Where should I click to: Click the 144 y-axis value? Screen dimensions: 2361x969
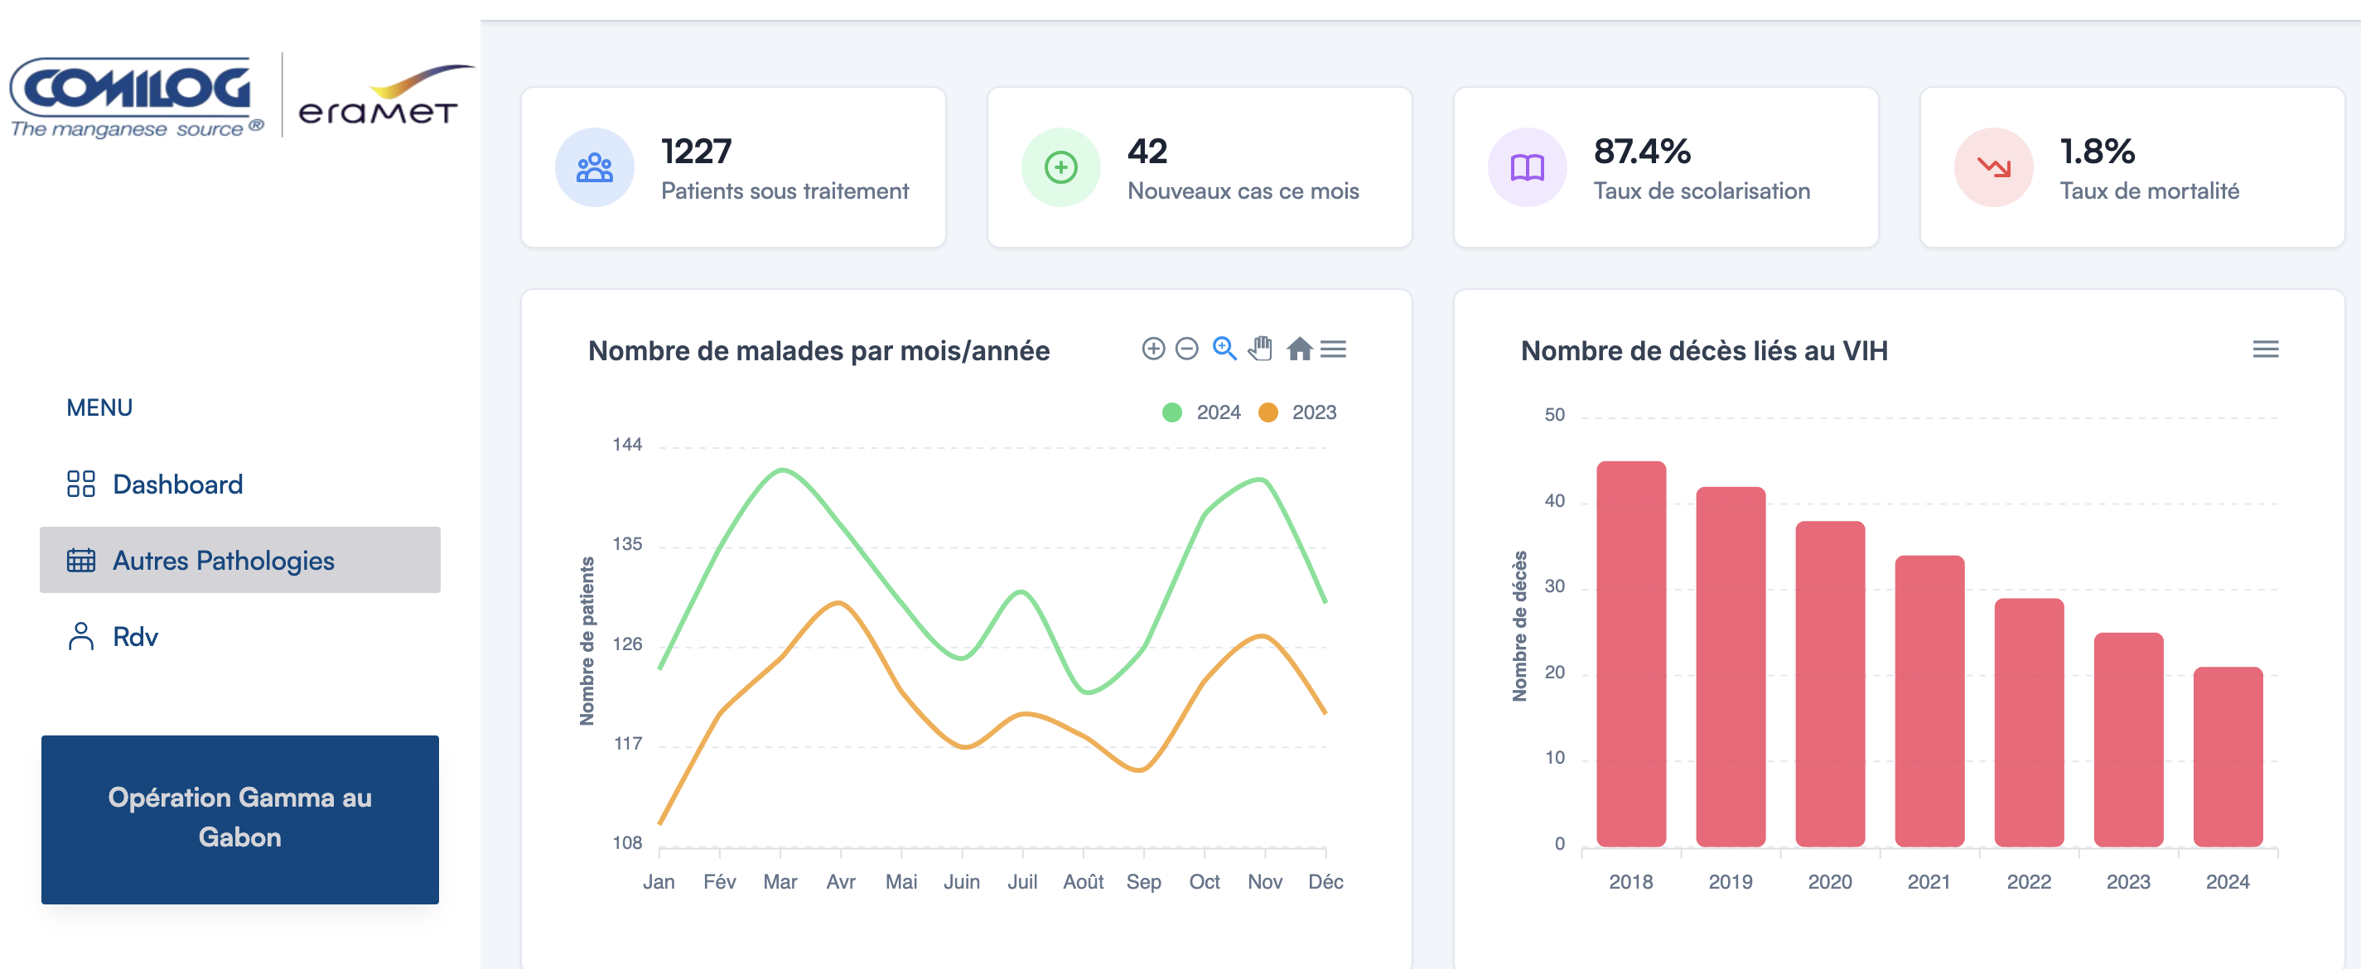tap(627, 444)
